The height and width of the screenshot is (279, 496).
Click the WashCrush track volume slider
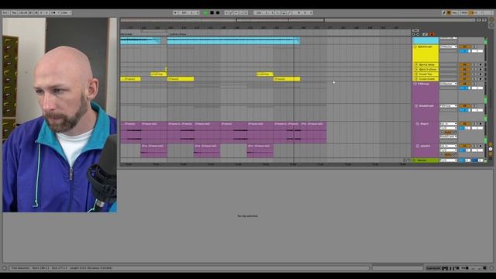[464, 110]
